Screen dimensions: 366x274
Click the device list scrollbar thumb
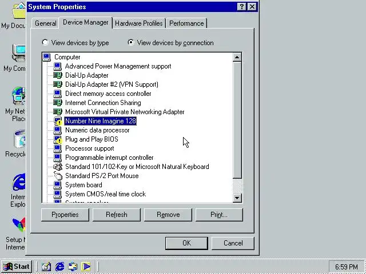[x=237, y=120]
